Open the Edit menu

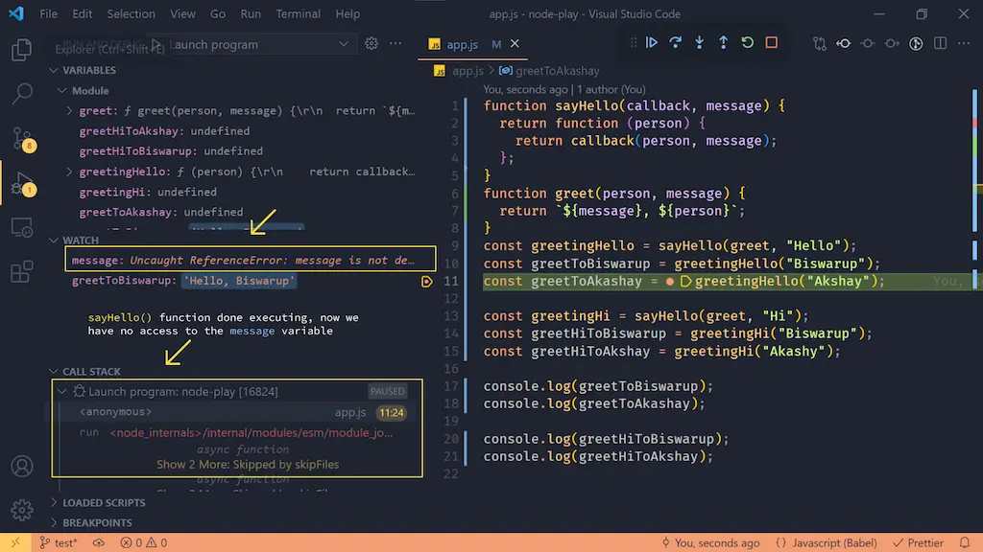click(83, 13)
